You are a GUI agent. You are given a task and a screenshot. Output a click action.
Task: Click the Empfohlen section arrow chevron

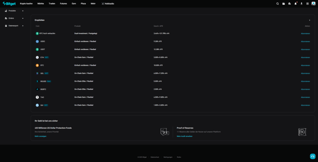[x=310, y=20]
